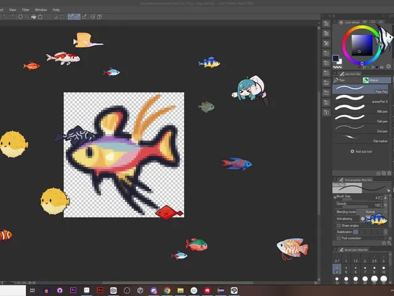Click reset to initial settings icon in Tool property
Screen dimensions: 394x296
[384, 244]
